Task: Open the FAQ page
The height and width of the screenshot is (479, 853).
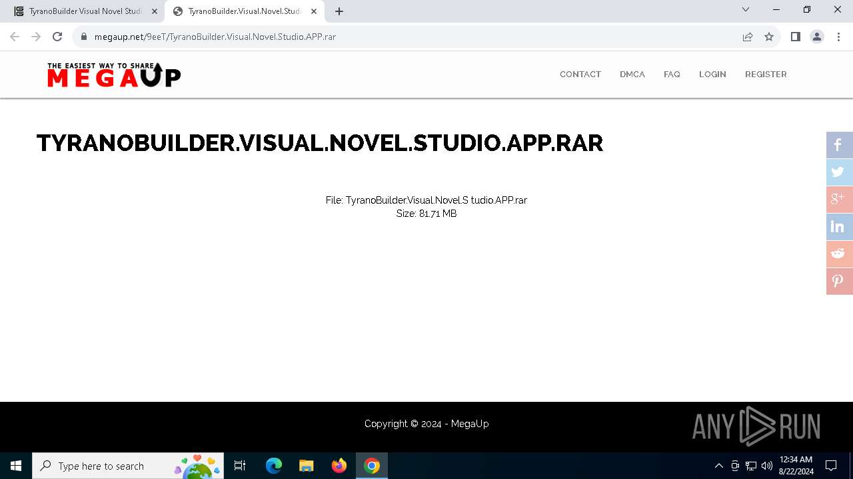Action: pyautogui.click(x=672, y=75)
